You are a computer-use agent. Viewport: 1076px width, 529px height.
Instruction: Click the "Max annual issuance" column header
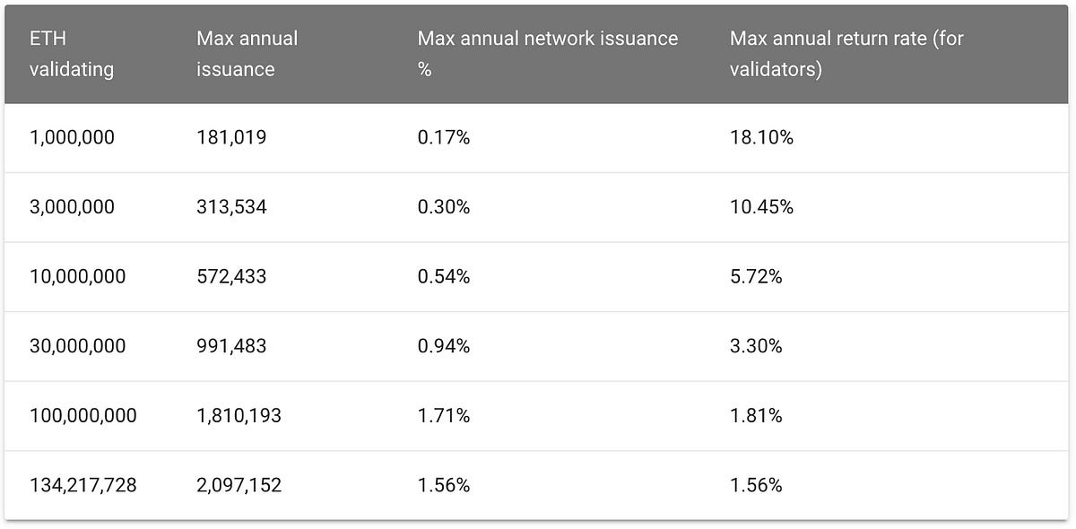[x=247, y=54]
